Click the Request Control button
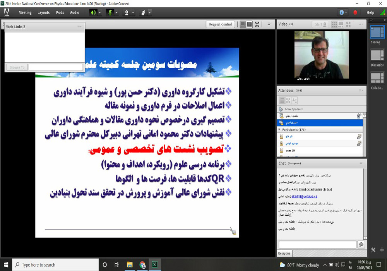The height and width of the screenshot is (271, 387). point(220,24)
